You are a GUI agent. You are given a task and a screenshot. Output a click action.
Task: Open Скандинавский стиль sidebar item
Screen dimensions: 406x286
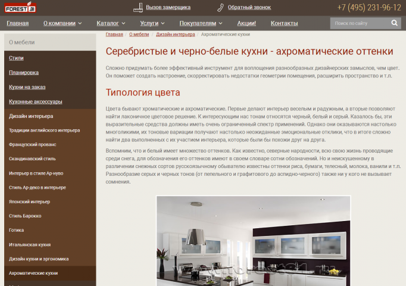click(x=32, y=159)
